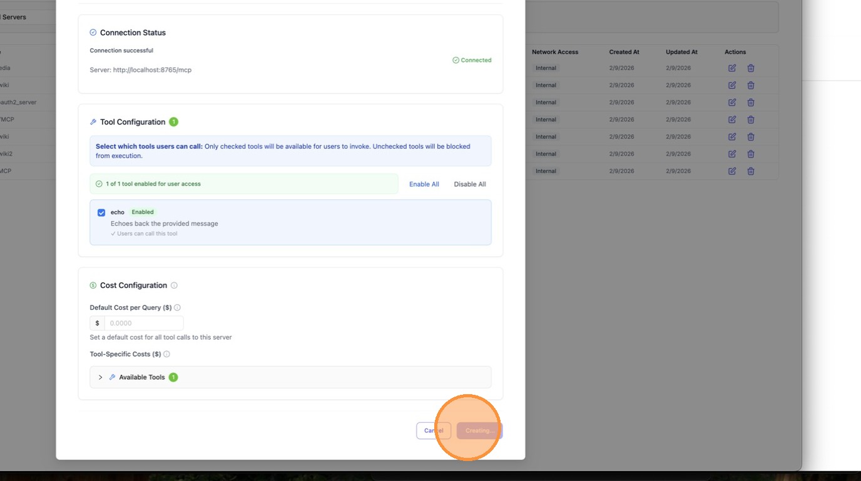Click 'Echoes back the provided message' description

point(165,224)
